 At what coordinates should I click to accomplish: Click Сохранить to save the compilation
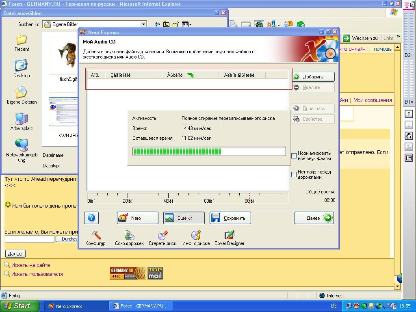tap(230, 218)
